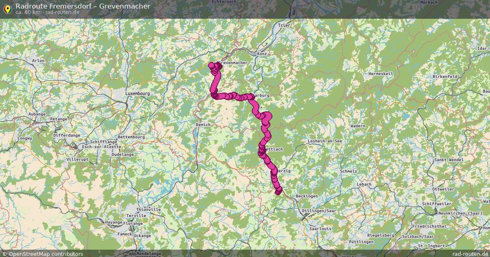
Task: Click the rad-routen.de watermark in the footer
Action: click(x=470, y=254)
